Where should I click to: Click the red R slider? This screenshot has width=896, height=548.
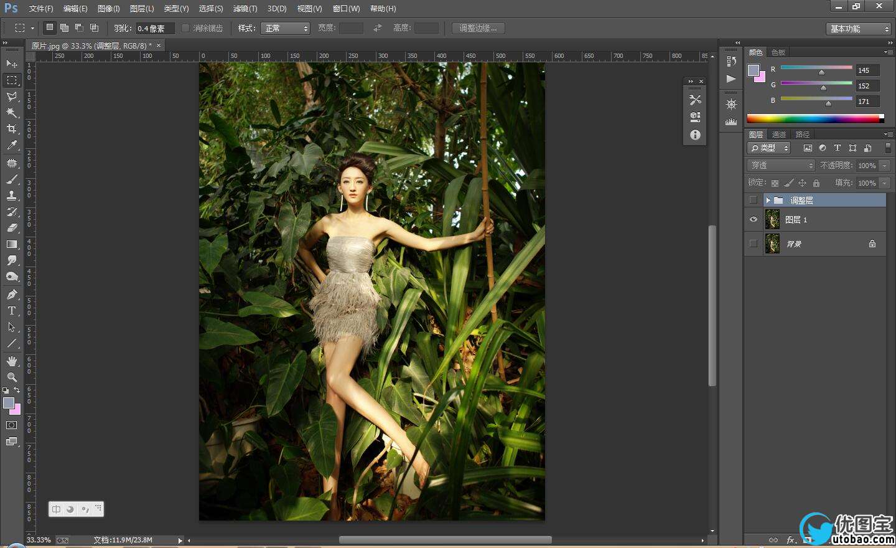pos(816,68)
